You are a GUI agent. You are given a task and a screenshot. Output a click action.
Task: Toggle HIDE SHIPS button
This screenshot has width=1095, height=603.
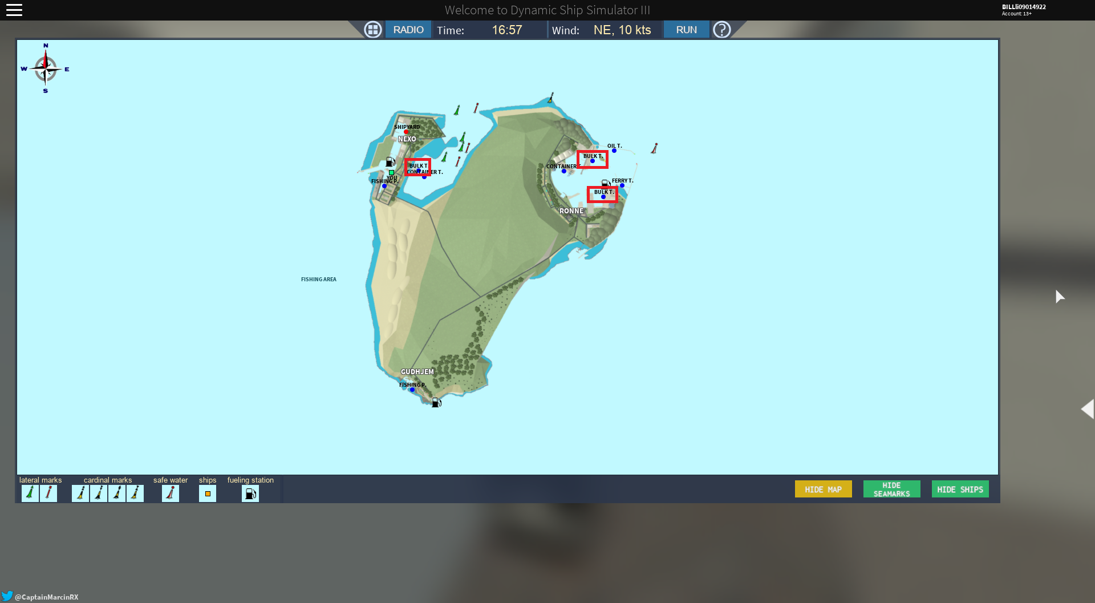(960, 489)
